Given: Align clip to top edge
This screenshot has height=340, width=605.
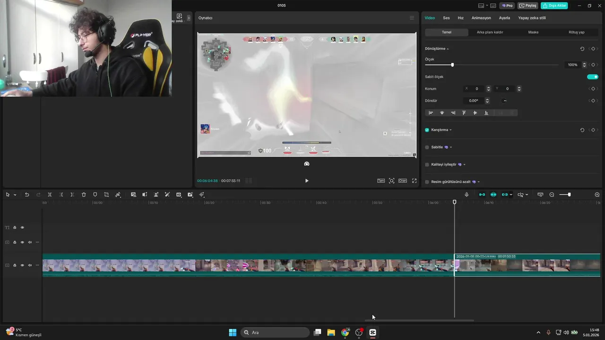Looking at the screenshot, I should [x=464, y=113].
